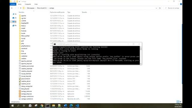Open the Compartir ribbon tab
192x108 pixels.
tap(28, 4)
